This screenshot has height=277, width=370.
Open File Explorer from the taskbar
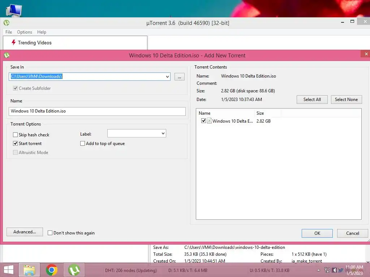pyautogui.click(x=29, y=270)
